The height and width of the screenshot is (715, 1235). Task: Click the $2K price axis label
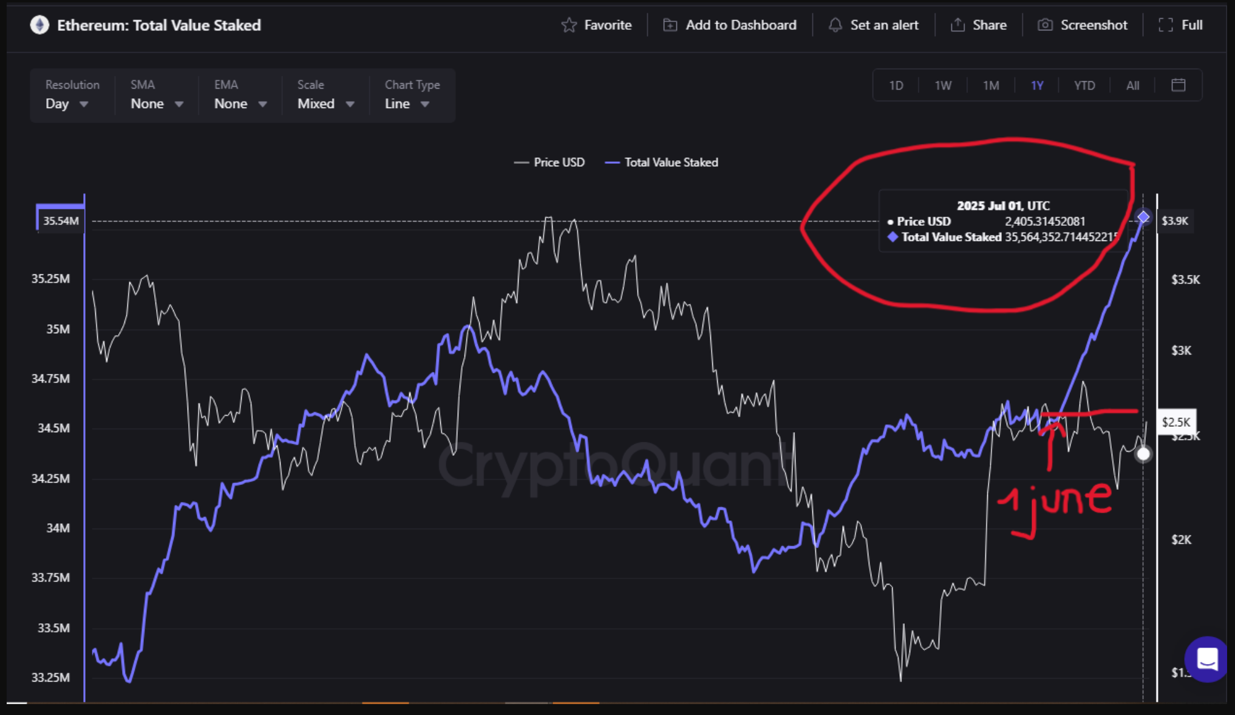(x=1181, y=540)
